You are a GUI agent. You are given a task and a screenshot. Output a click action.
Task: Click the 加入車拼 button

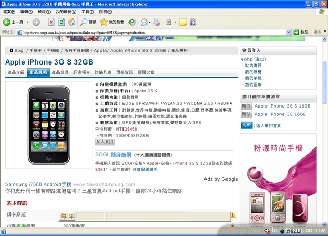pos(105,142)
